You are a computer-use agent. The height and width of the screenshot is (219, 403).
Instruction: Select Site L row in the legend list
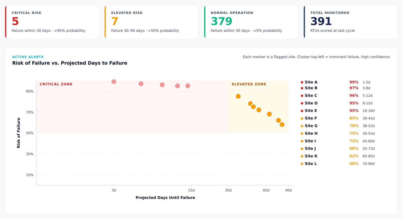tap(338, 164)
